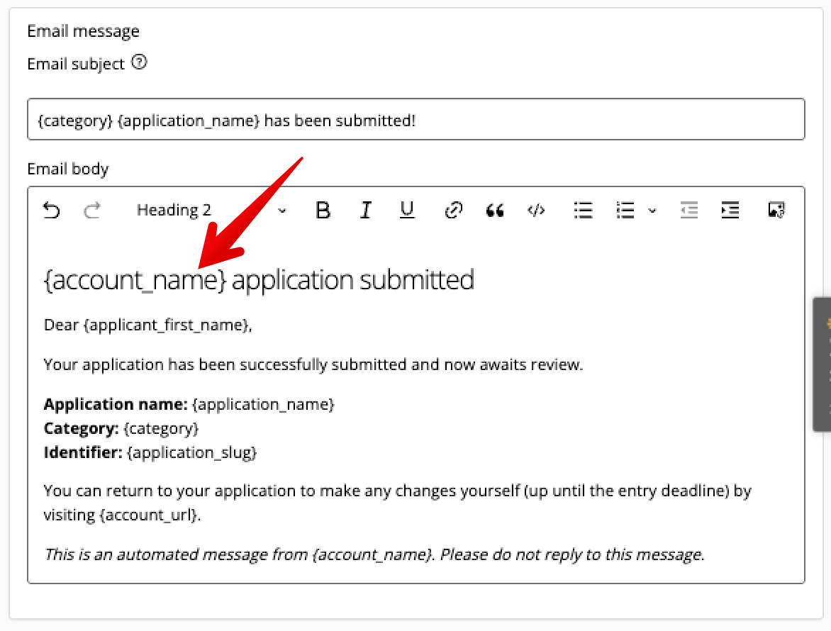The height and width of the screenshot is (631, 831).
Task: Apply a blockquote using the quote icon
Action: (495, 210)
